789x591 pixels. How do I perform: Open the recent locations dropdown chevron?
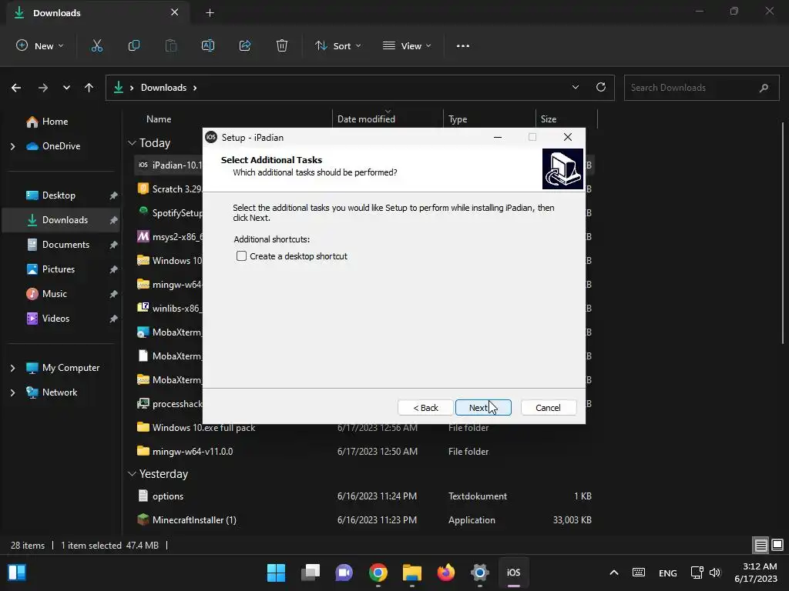[66, 88]
